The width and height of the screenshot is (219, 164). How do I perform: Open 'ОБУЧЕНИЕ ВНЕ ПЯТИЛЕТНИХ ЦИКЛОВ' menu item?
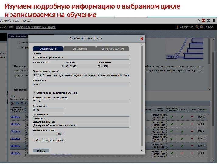[36, 27]
